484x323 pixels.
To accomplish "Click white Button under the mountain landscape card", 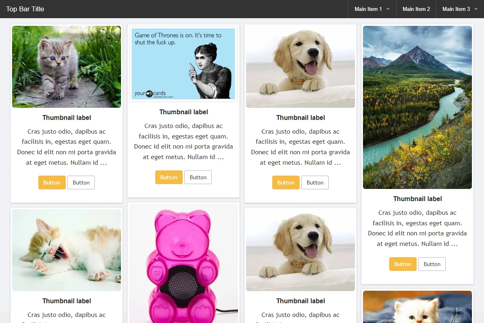I will click(x=432, y=264).
